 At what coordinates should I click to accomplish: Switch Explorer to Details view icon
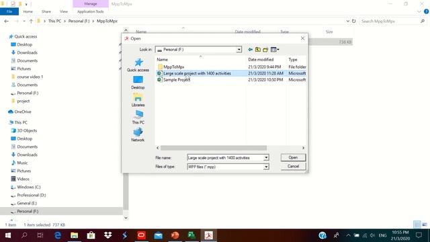click(x=417, y=225)
